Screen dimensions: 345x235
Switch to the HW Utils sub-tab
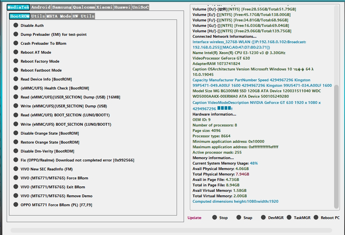tap(83, 16)
